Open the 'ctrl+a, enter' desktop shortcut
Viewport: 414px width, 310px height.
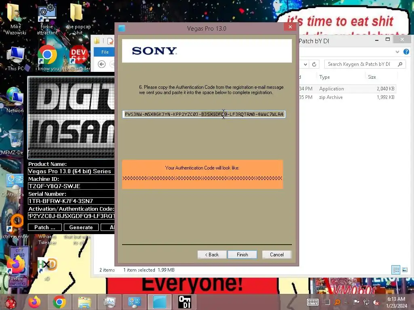point(15,226)
